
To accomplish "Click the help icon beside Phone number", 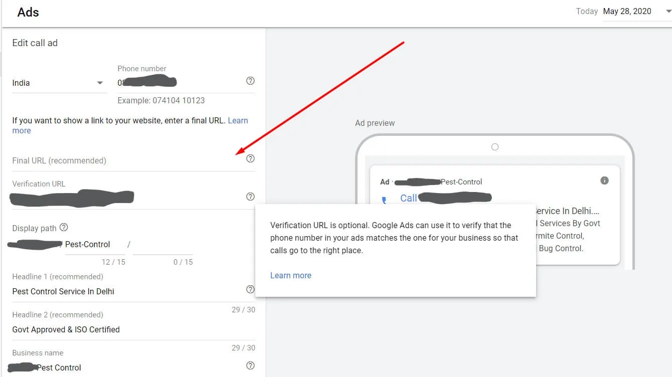I will (251, 81).
